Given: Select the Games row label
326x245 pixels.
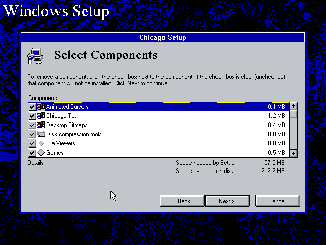Looking at the screenshot, I should coord(55,153).
